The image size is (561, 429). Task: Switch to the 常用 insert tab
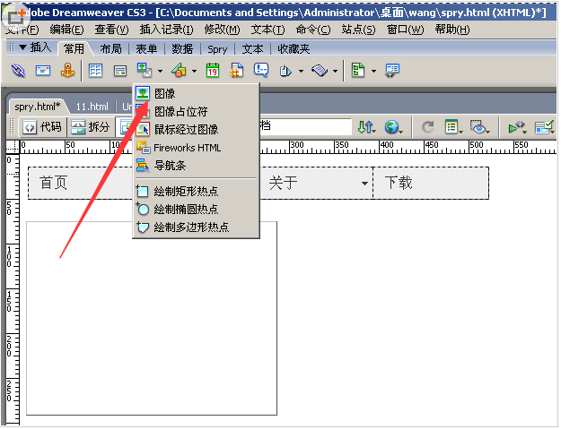pos(74,48)
